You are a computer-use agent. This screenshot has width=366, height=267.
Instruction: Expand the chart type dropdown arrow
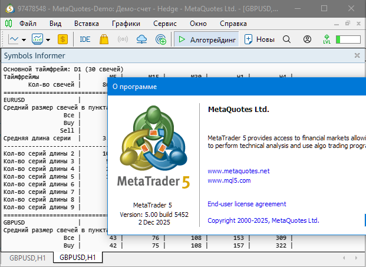tap(24, 40)
